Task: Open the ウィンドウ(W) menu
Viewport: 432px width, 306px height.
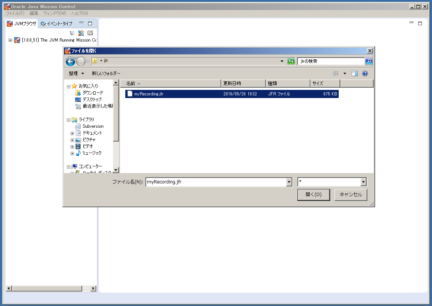Action: (54, 13)
